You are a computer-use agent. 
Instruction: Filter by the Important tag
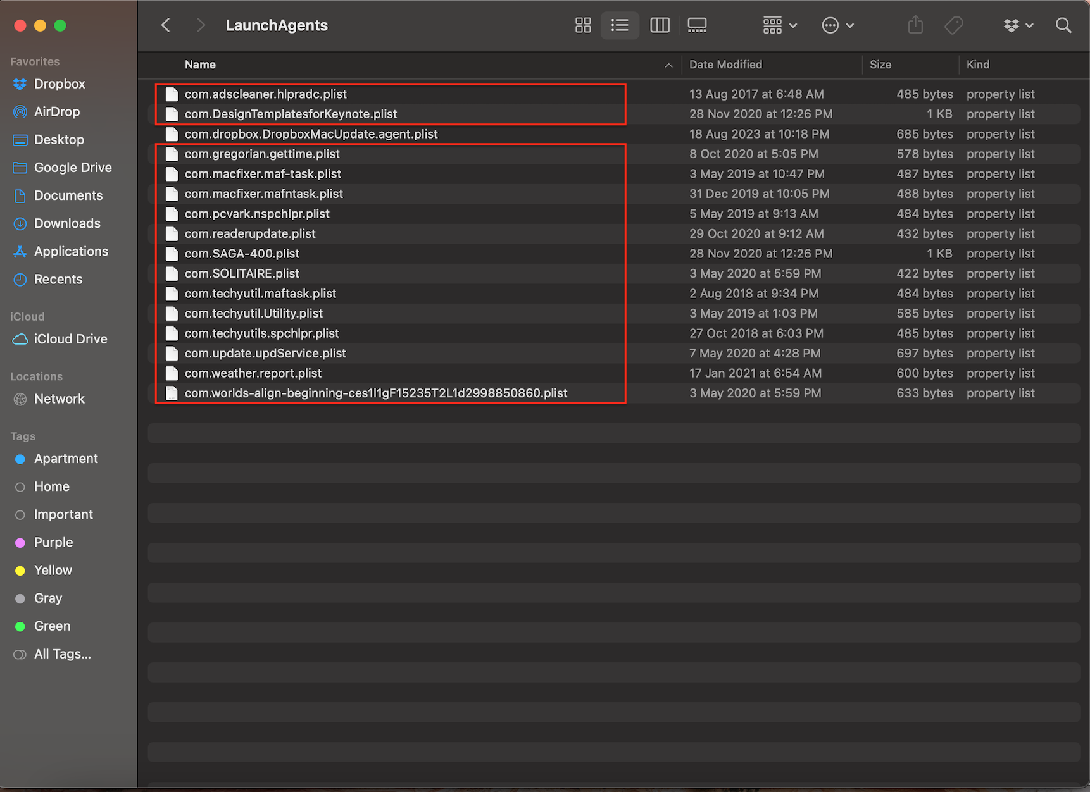click(63, 514)
